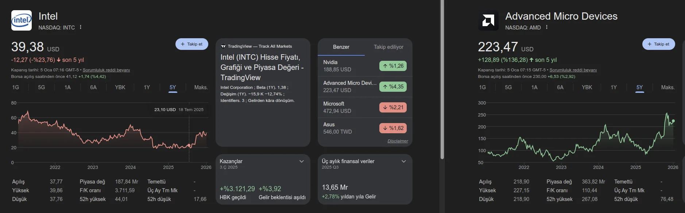Expand the Üç aylık finansal veriler card
685x213 pixels.
(404, 161)
